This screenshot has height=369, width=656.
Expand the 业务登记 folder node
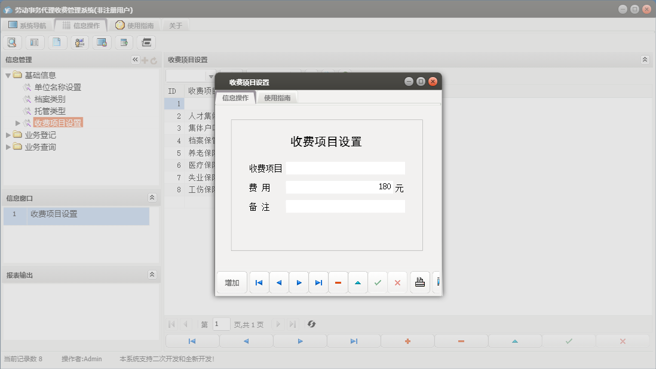(x=8, y=135)
